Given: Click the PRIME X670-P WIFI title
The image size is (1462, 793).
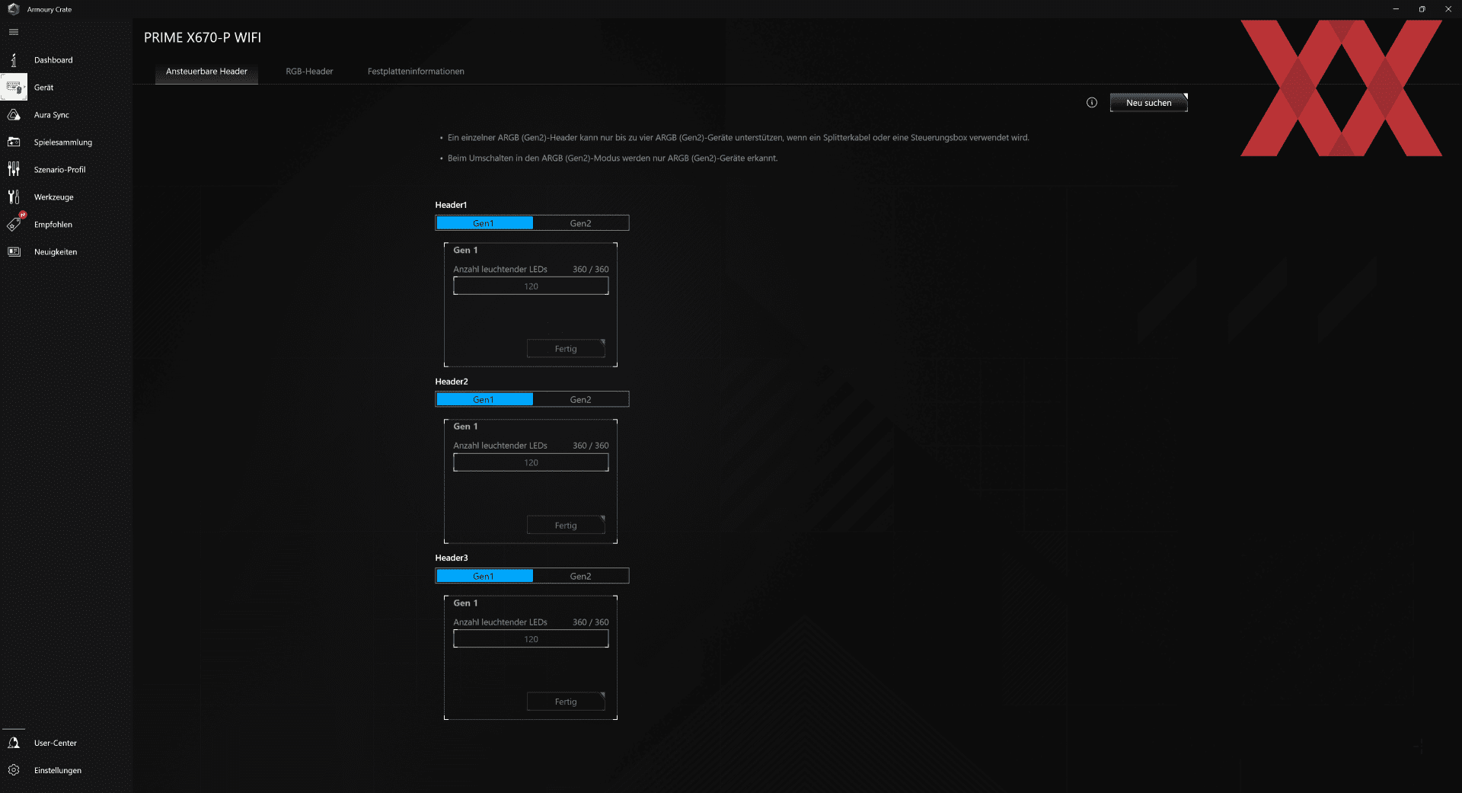Looking at the screenshot, I should (x=203, y=37).
